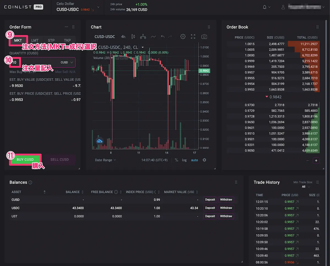Image resolution: width=330 pixels, height=266 pixels.
Task: Deposit into the USDC balance
Action: 210,208
